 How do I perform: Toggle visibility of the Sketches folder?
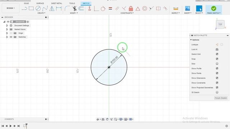click(x=11, y=37)
